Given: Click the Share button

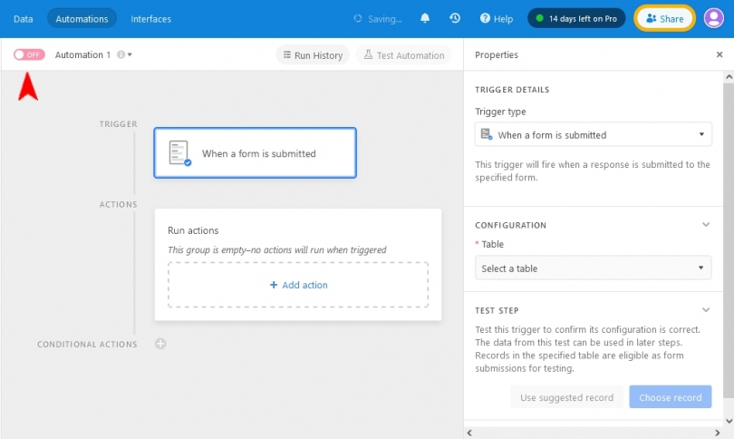Looking at the screenshot, I should point(665,18).
